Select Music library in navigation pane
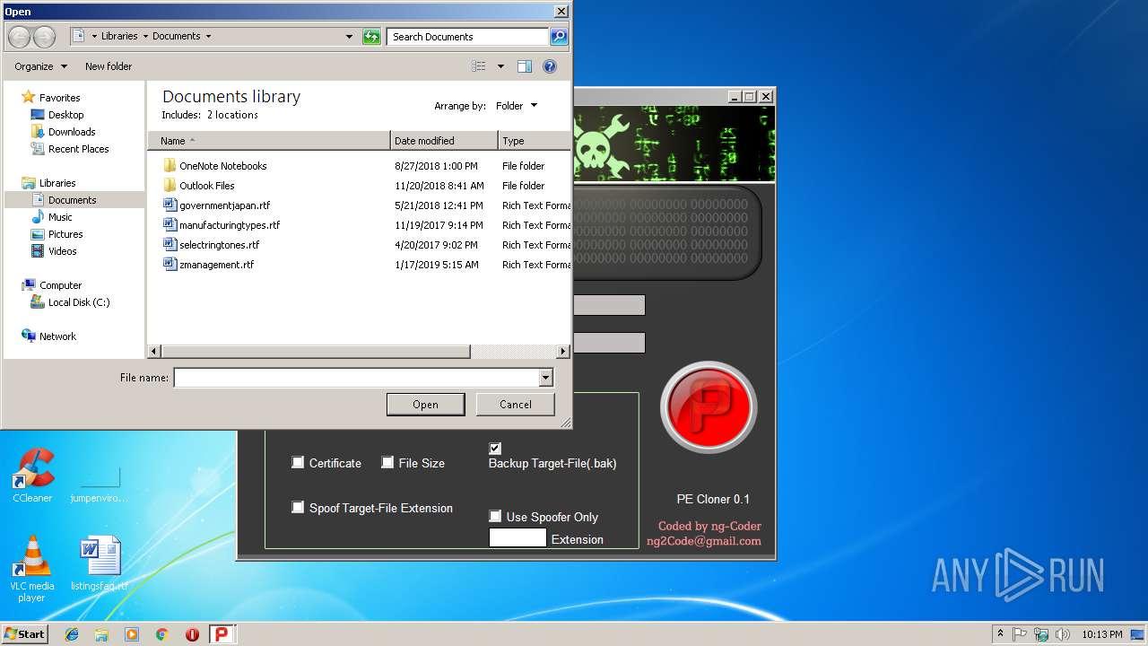Screen dimensions: 1148x646 (60, 217)
